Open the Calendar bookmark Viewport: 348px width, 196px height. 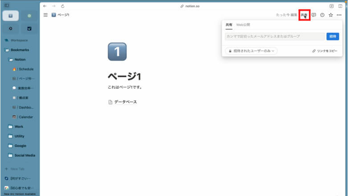(x=23, y=117)
